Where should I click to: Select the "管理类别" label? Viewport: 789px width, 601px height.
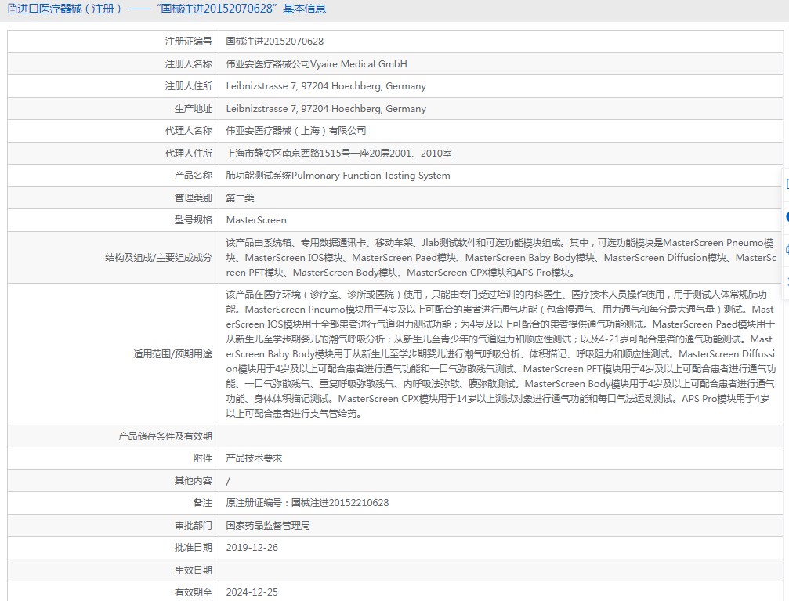[x=194, y=197]
